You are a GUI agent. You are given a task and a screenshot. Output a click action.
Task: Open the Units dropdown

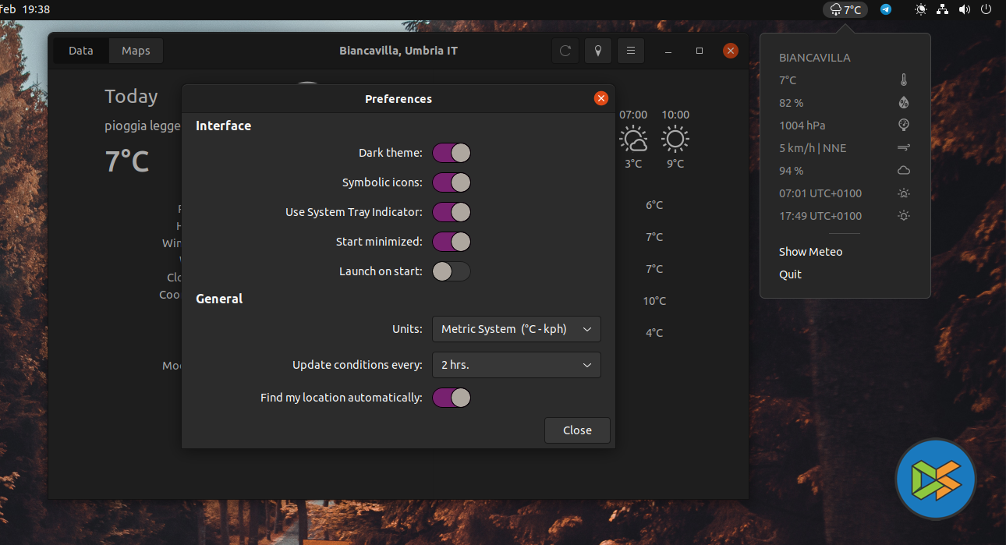click(516, 329)
